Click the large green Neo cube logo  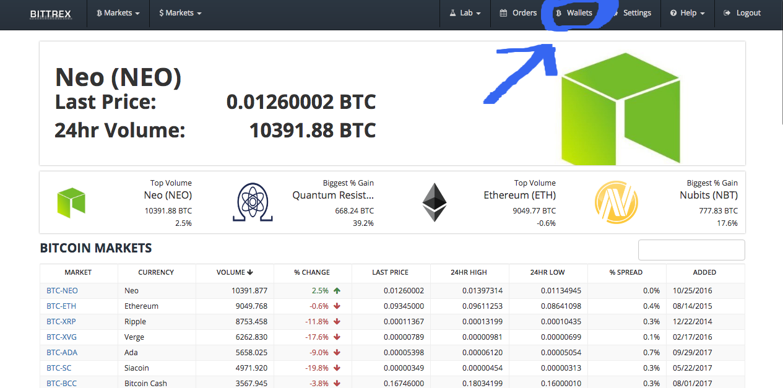pyautogui.click(x=620, y=109)
